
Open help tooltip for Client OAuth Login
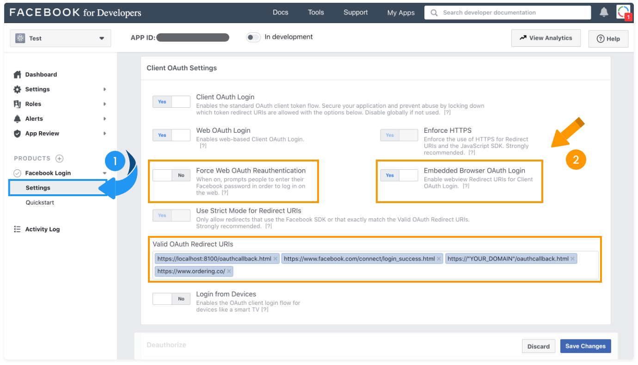pos(447,113)
